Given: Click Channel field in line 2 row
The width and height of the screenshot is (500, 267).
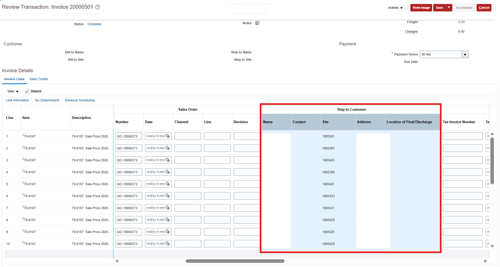Looking at the screenshot, I should coord(188,148).
